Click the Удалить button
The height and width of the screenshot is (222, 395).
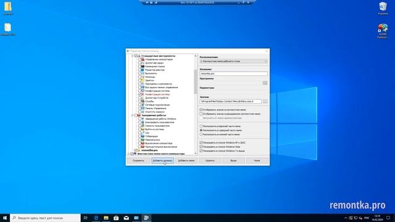click(x=210, y=160)
